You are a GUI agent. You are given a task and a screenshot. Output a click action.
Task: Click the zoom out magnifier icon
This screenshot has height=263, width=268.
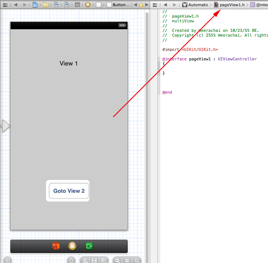[x=117, y=260]
